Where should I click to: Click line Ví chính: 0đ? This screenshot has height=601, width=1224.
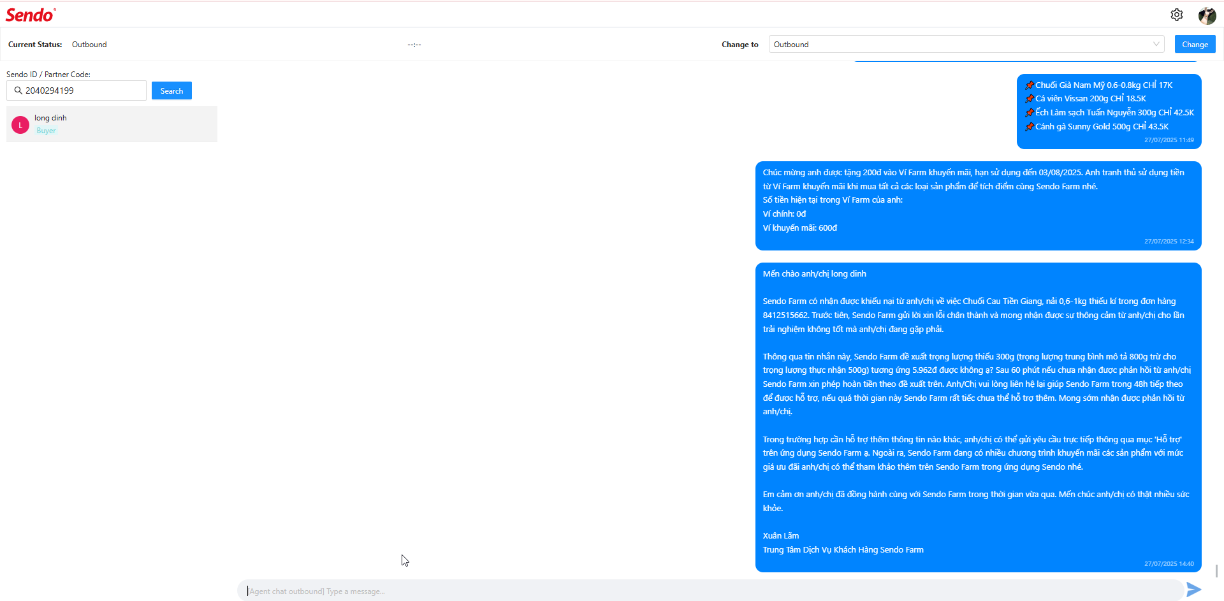click(784, 214)
